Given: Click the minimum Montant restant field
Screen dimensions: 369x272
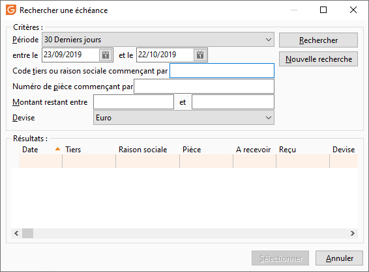Looking at the screenshot, I should 134,102.
